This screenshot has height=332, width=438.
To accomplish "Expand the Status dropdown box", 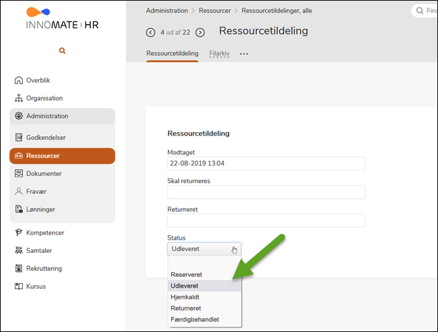I will 204,250.
